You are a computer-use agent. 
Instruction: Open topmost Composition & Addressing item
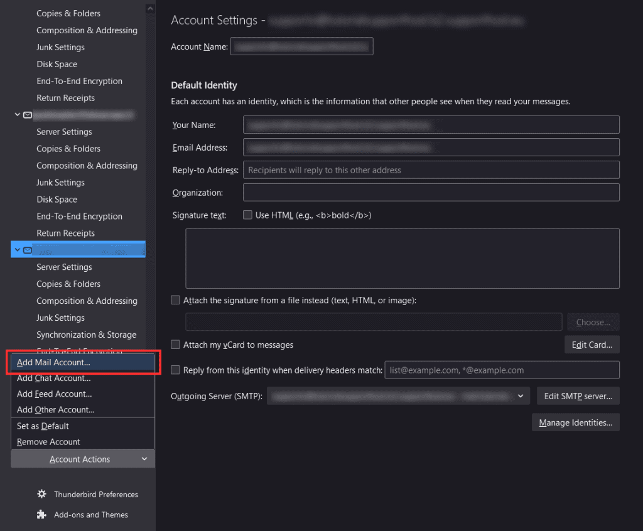87,30
